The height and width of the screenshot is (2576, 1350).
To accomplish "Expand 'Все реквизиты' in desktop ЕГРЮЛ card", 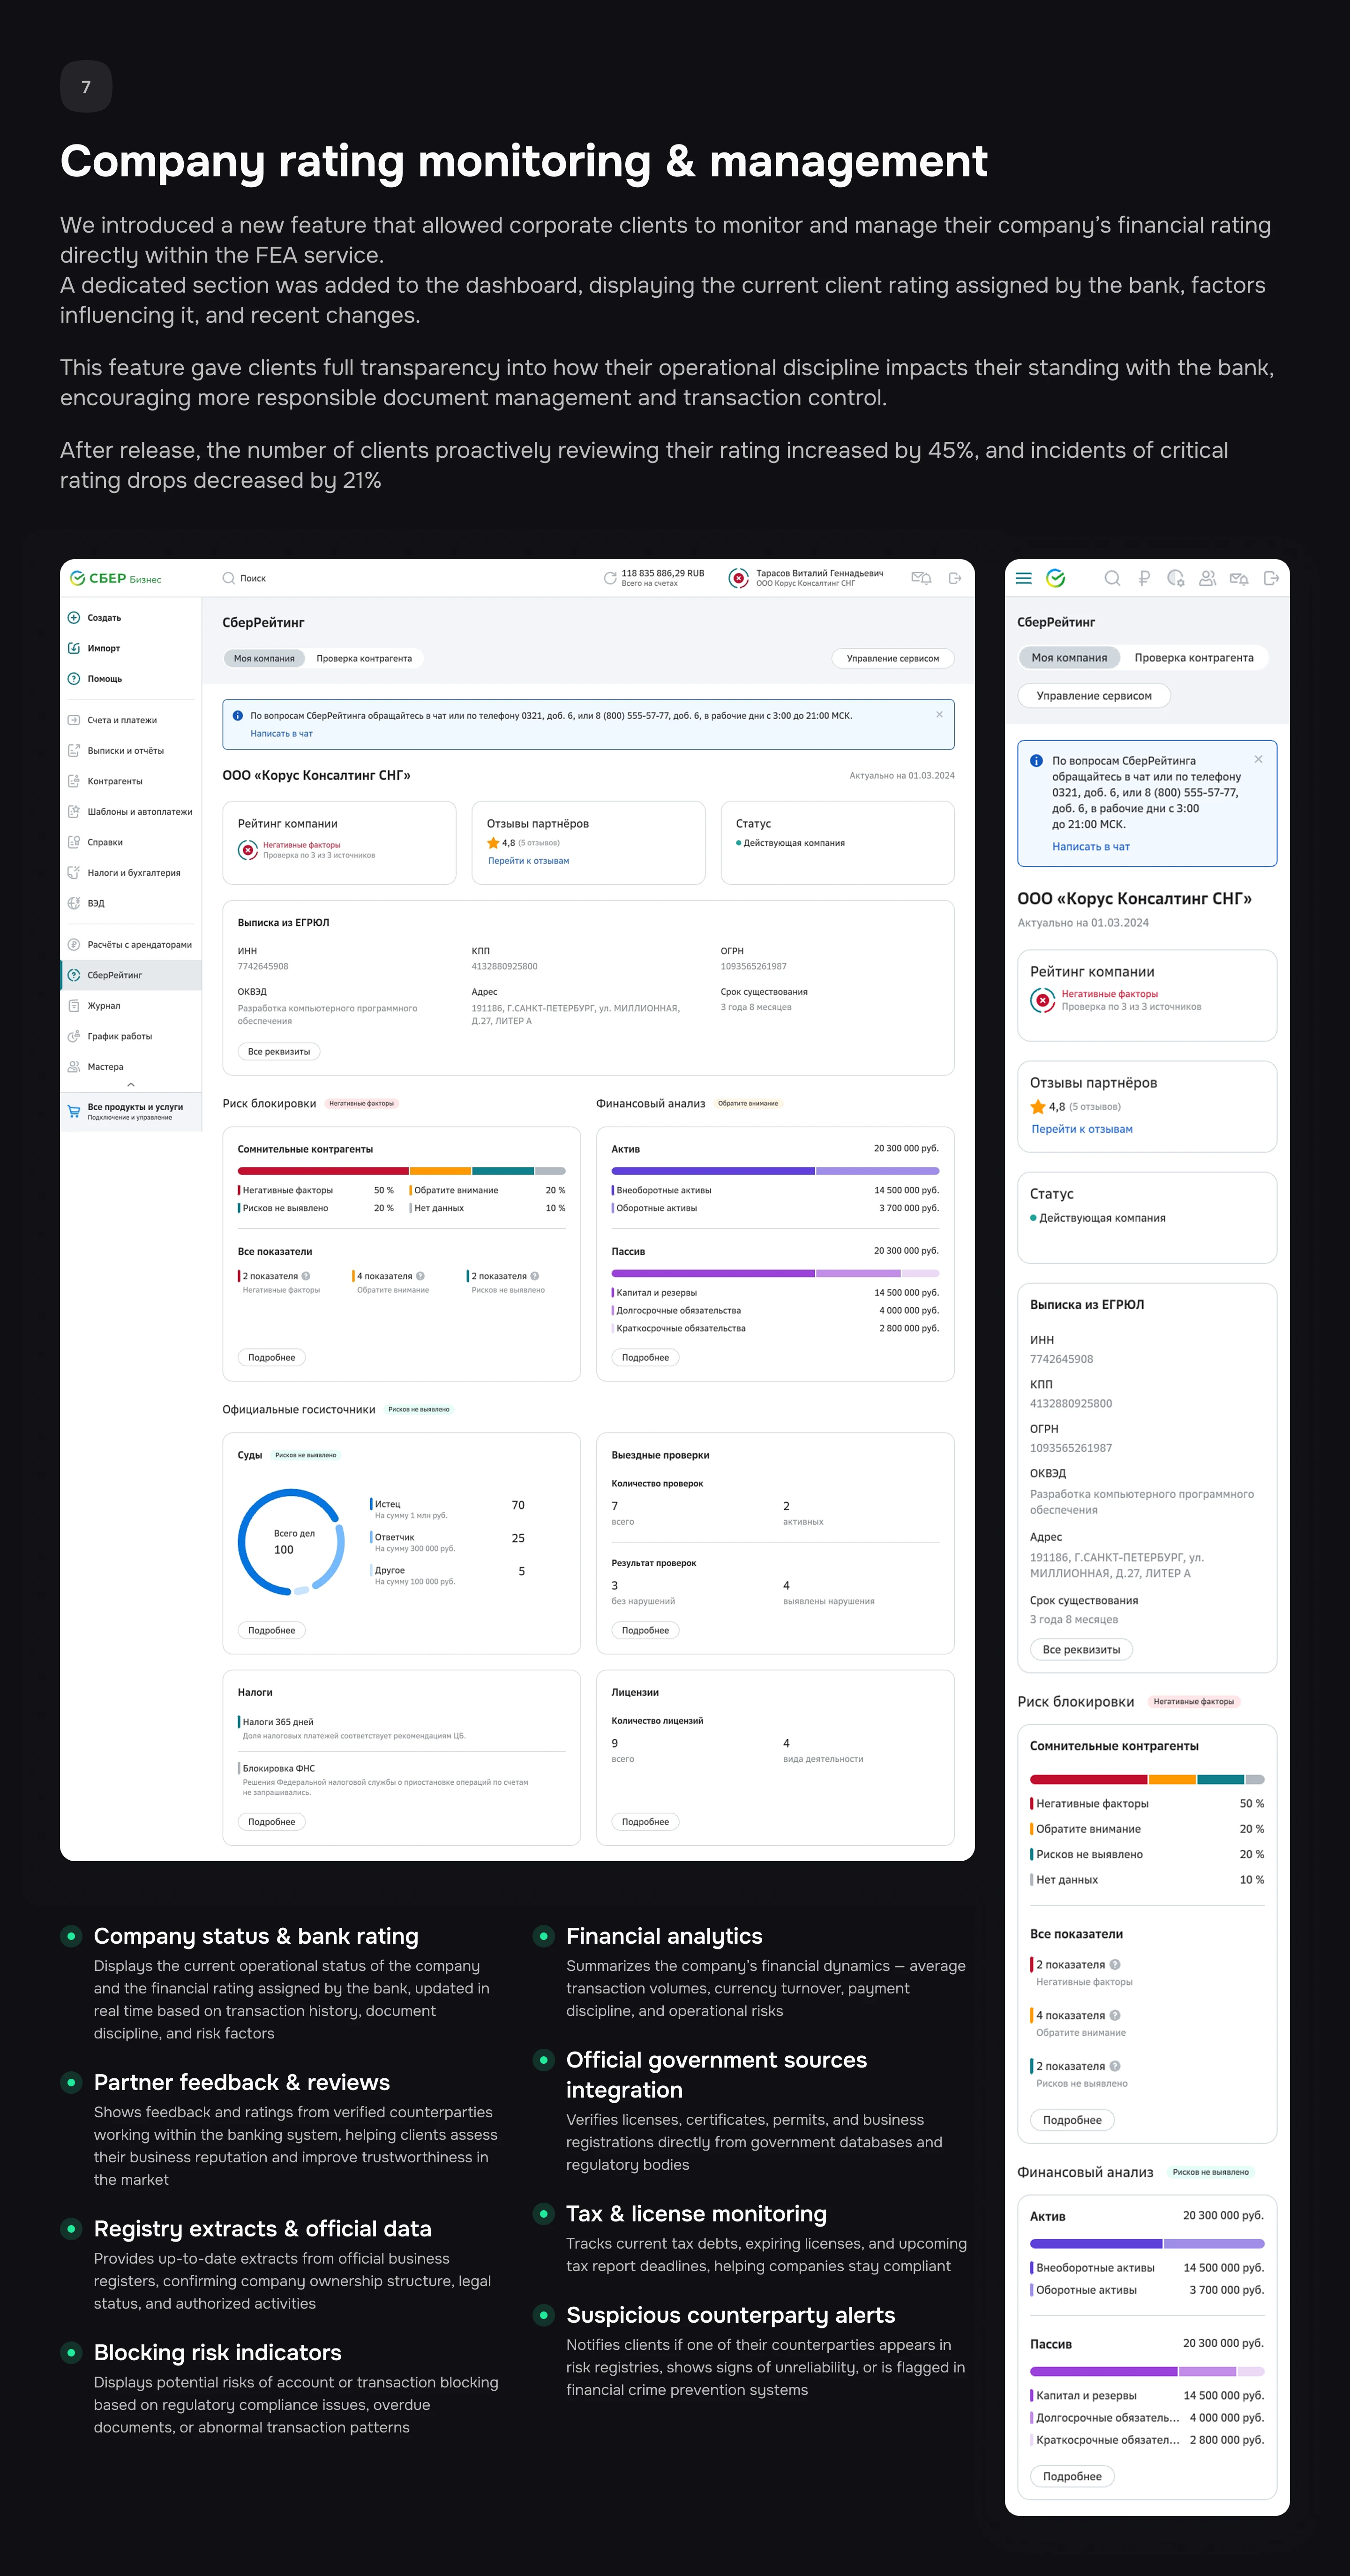I will (279, 1051).
